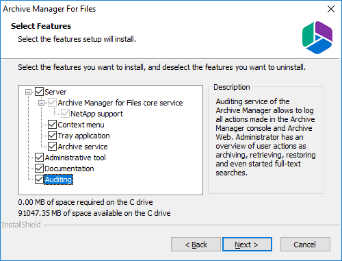
Task: Toggle the Documentation checkbox
Action: (x=39, y=169)
